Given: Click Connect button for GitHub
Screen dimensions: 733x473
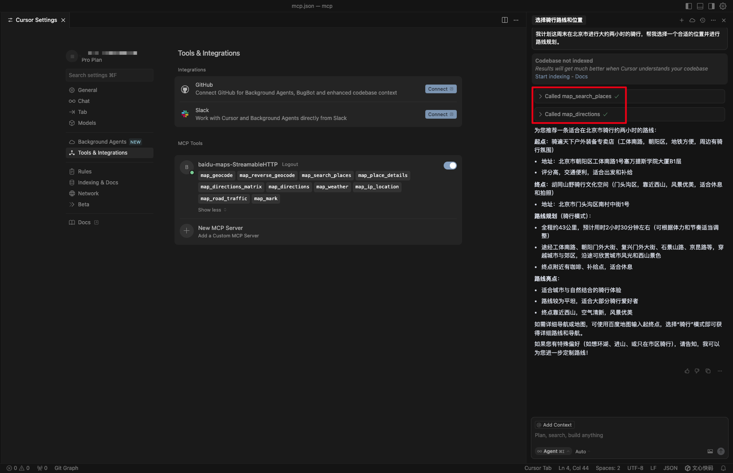Looking at the screenshot, I should (441, 89).
